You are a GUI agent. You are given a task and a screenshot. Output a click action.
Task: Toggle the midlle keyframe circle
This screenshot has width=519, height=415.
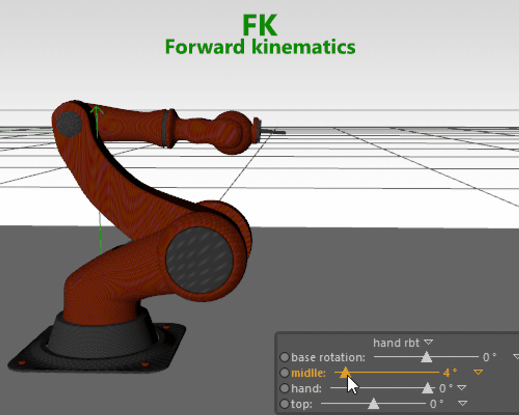pos(284,373)
